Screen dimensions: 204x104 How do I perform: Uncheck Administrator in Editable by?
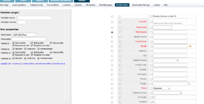[x=38, y=58]
